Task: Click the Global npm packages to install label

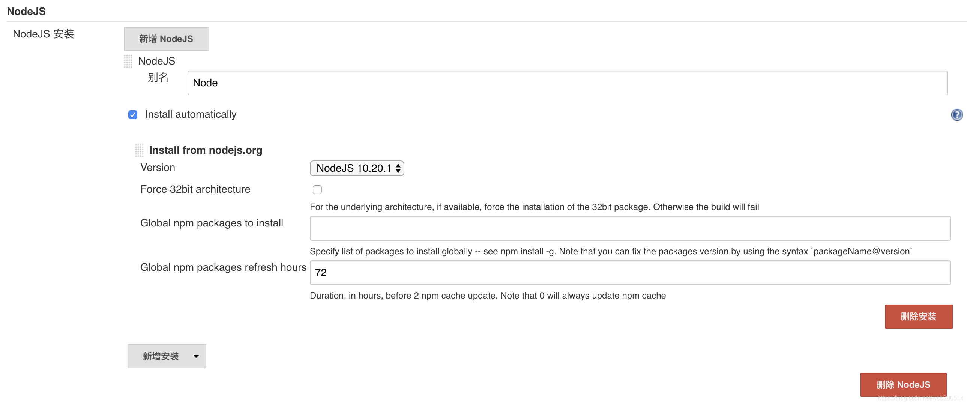Action: [212, 223]
